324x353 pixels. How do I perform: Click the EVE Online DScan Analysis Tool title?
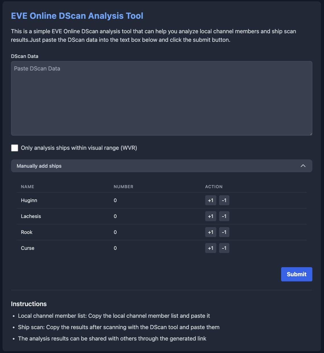77,16
